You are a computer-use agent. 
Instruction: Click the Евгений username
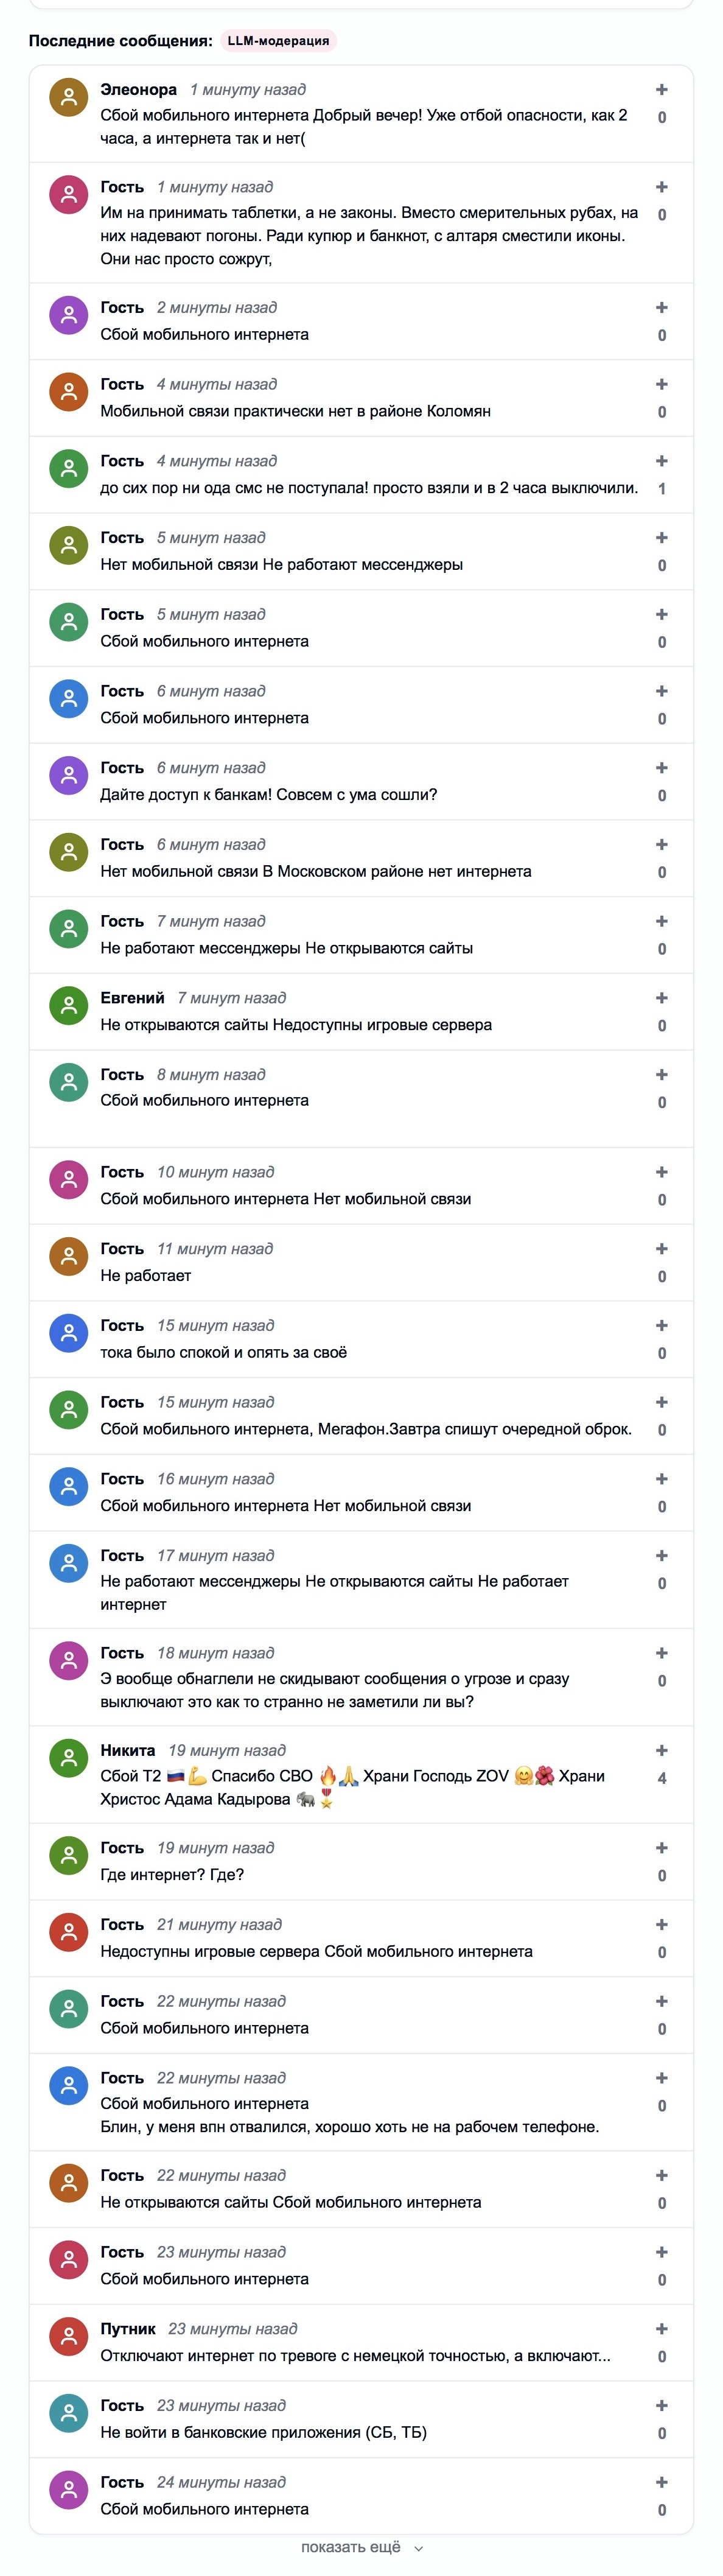[x=132, y=998]
